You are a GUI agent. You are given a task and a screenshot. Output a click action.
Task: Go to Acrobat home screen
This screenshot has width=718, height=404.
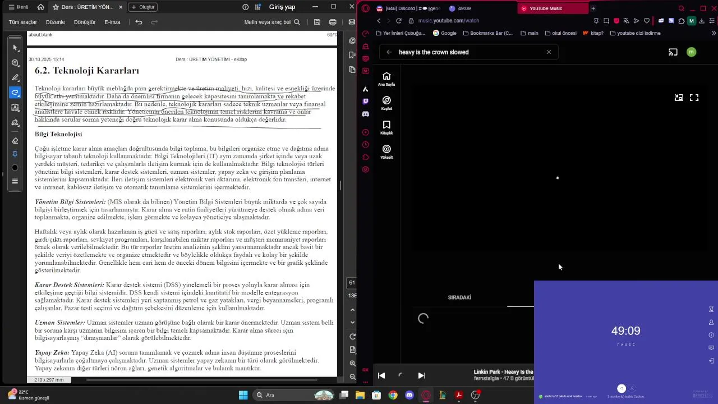[40, 7]
